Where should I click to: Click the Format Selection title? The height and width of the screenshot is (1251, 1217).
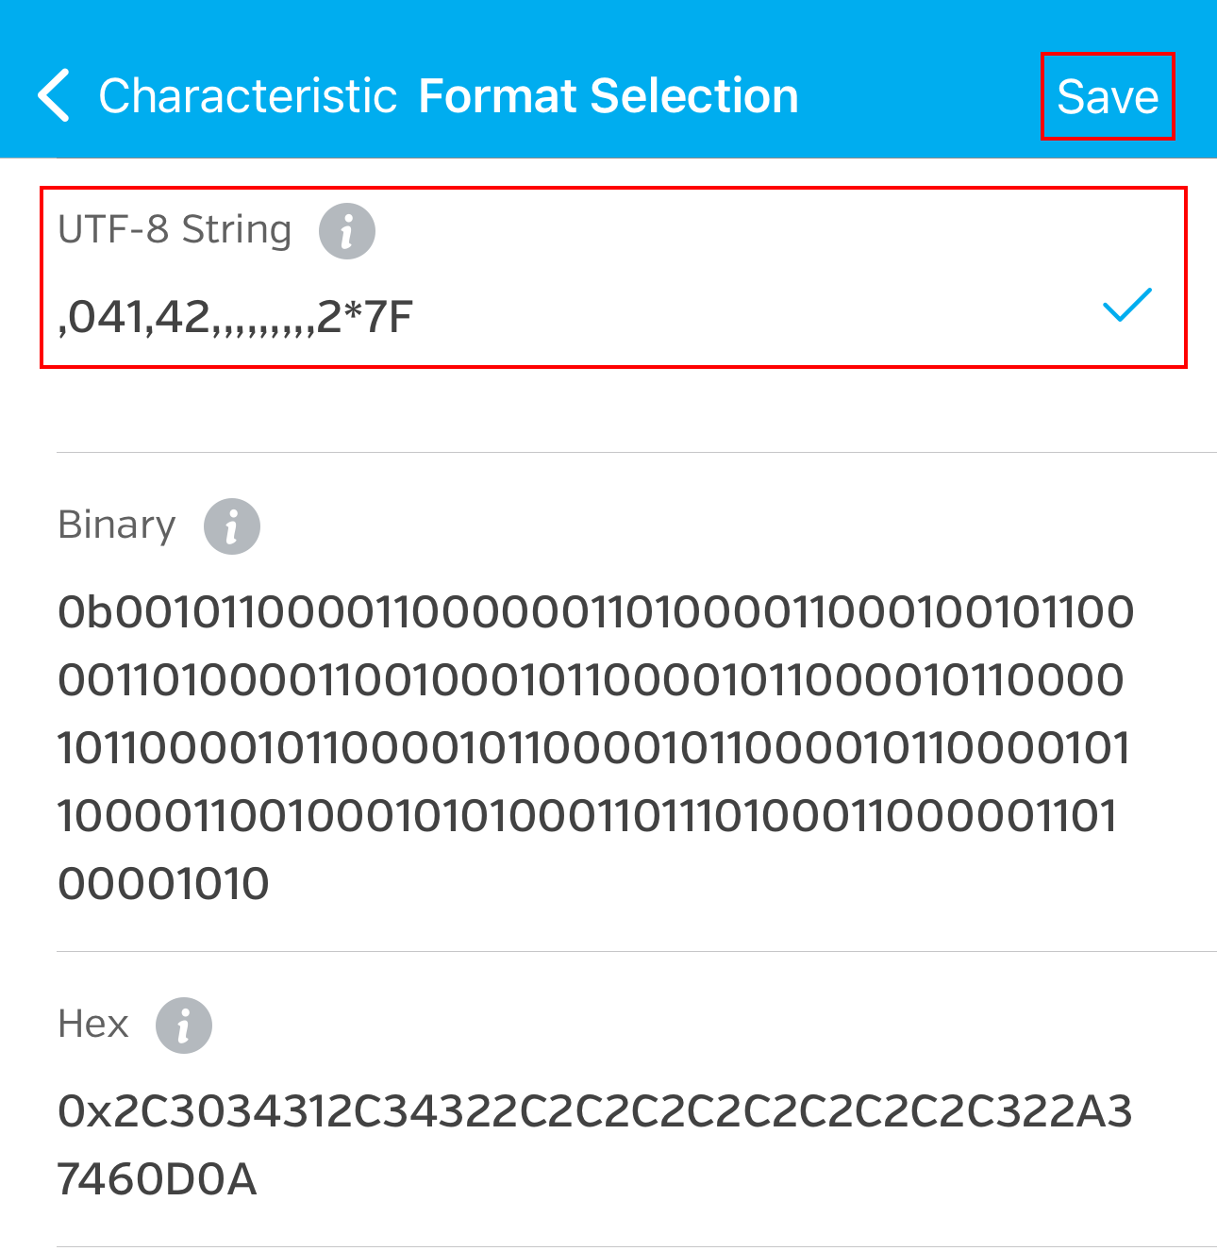(608, 96)
